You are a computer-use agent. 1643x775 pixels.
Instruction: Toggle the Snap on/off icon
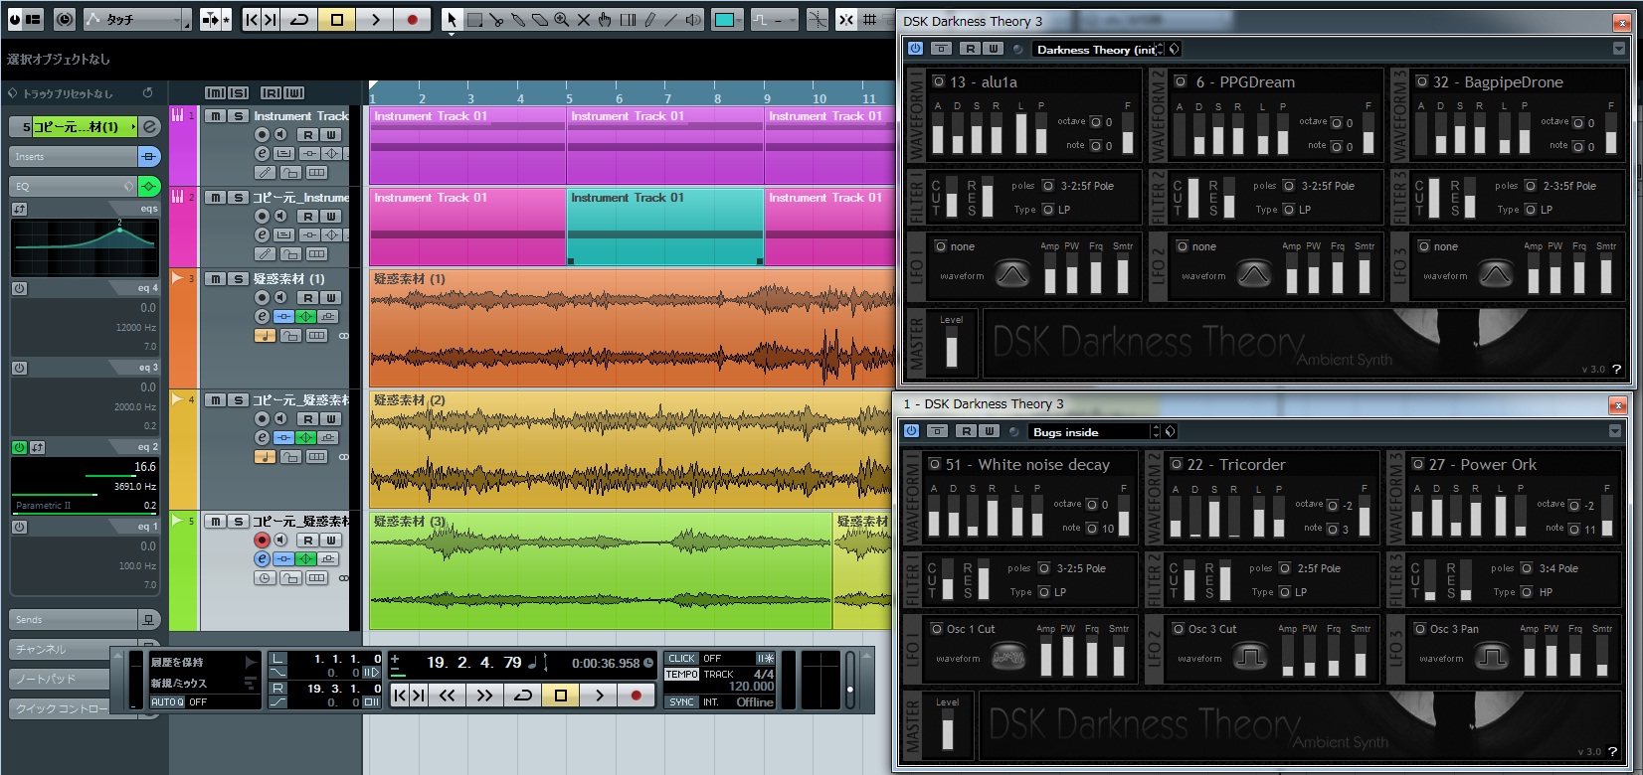[846, 19]
